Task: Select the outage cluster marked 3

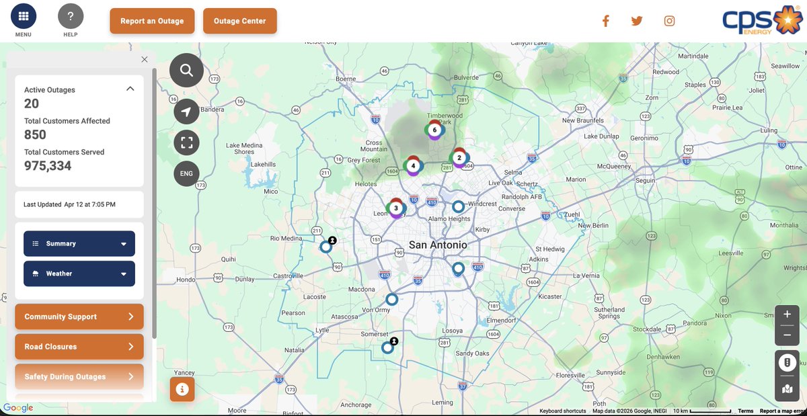Action: 396,208
